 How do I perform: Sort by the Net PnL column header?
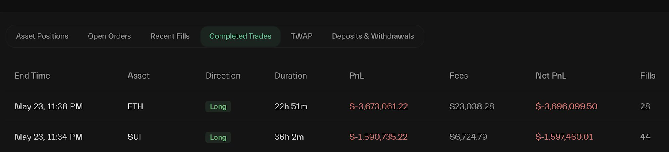point(551,76)
